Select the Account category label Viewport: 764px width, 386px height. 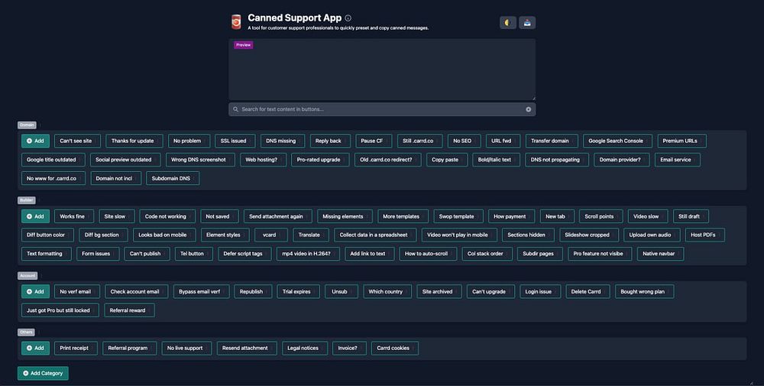(28, 276)
